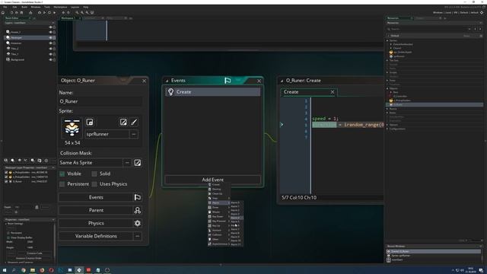
Task: Click the Add Event button
Action: point(212,180)
